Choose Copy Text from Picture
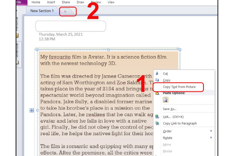Viewport: 234px width, 156px height. pos(179,87)
